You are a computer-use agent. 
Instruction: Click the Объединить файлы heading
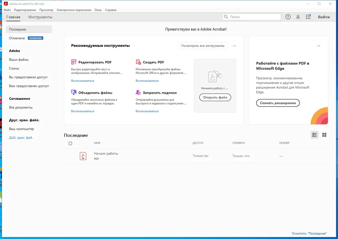[95, 93]
